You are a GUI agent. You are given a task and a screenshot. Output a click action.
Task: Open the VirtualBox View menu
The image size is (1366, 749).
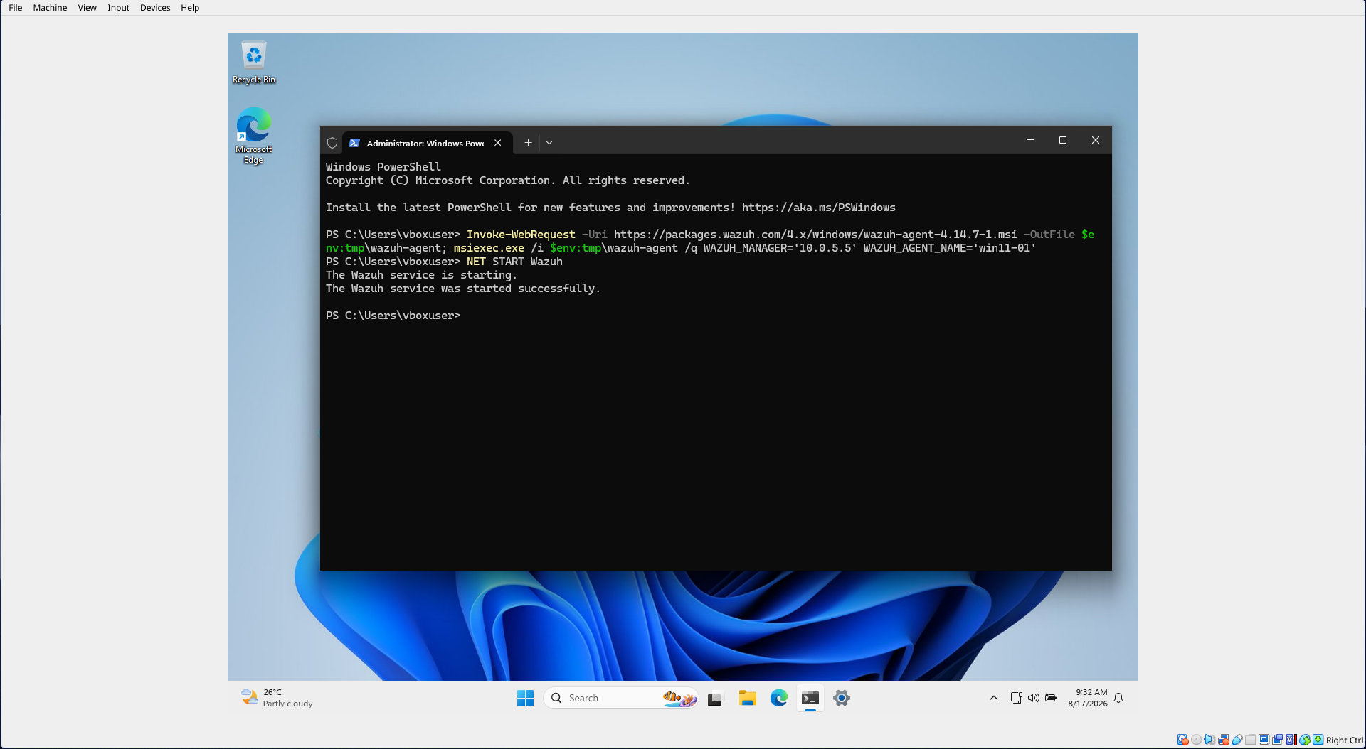click(x=87, y=8)
